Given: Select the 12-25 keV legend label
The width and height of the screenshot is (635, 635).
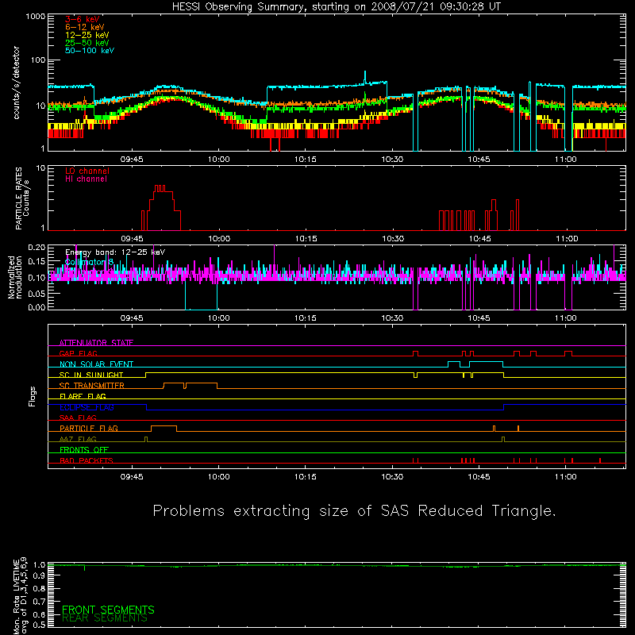Looking at the screenshot, I should tap(87, 35).
